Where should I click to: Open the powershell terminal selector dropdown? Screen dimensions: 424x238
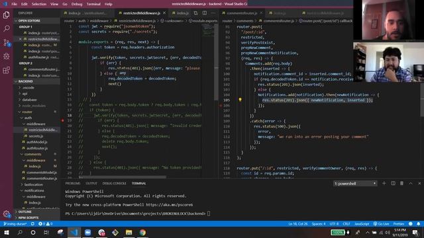[x=355, y=184]
